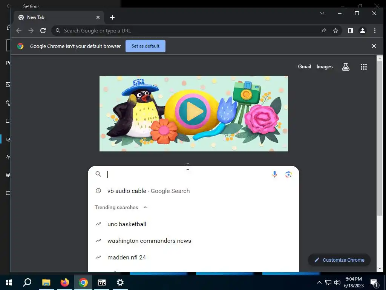386x290 pixels.
Task: Open a new tab with plus button
Action: pos(112,17)
